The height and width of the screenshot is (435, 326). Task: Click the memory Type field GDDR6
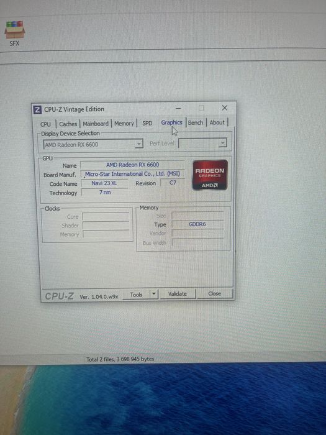tap(197, 224)
